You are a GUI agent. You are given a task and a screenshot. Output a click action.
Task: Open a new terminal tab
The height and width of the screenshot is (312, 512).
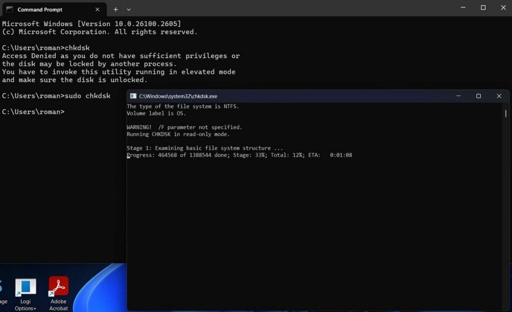coord(115,9)
